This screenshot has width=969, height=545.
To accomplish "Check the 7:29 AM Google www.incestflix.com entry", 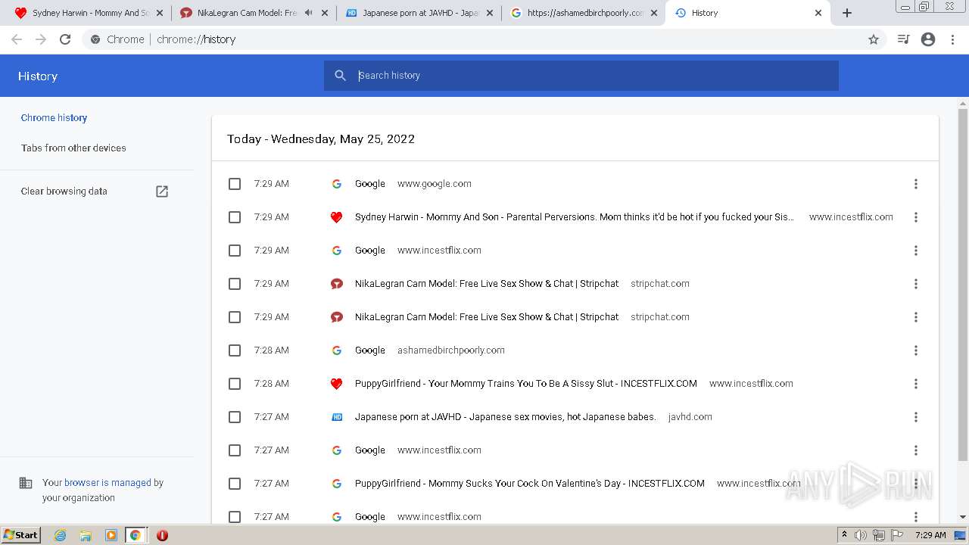I will pos(235,251).
